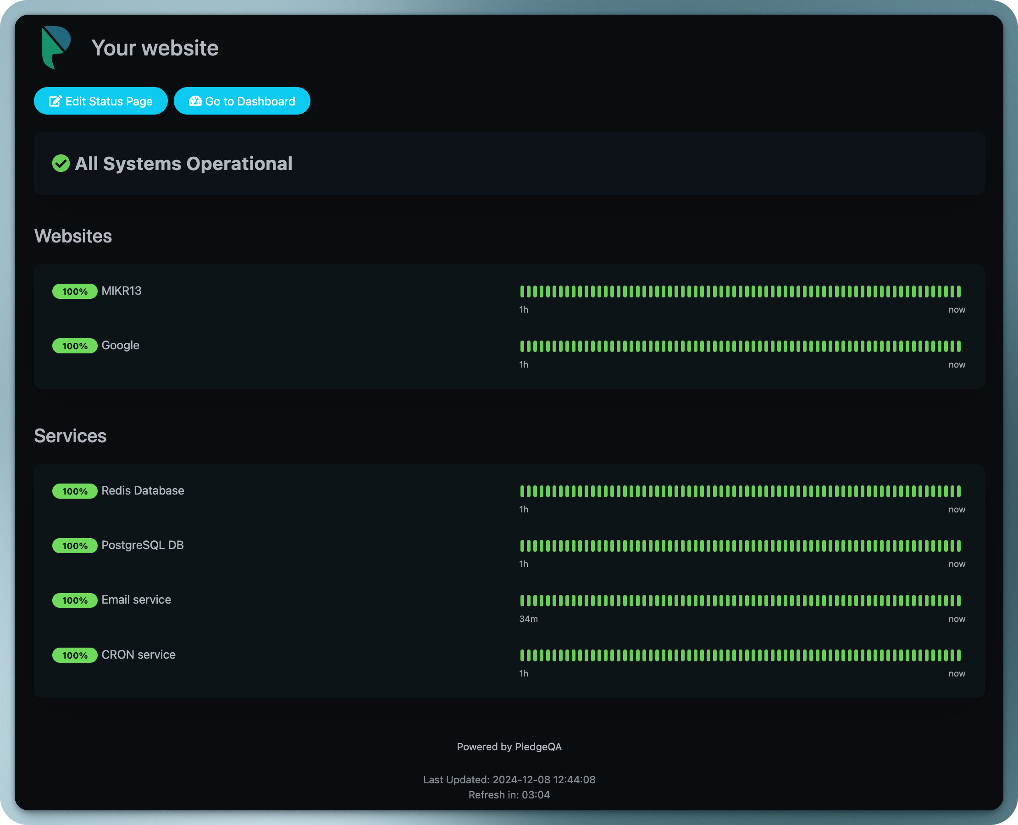Click the Refresh in countdown text
1018x825 pixels.
[x=509, y=795]
